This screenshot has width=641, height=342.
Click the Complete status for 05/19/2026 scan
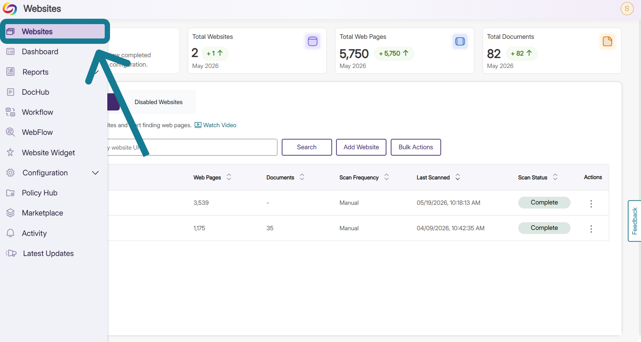click(544, 202)
